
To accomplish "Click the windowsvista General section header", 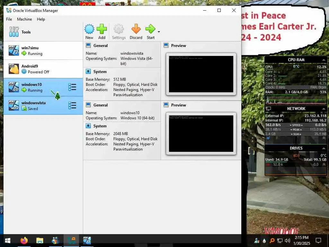I will [101, 46].
